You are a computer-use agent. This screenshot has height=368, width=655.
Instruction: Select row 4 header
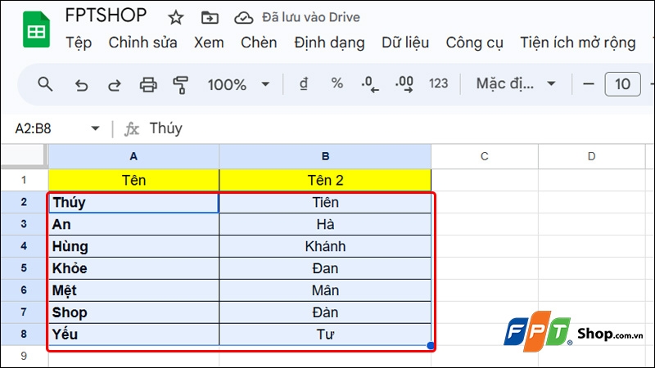(x=24, y=246)
